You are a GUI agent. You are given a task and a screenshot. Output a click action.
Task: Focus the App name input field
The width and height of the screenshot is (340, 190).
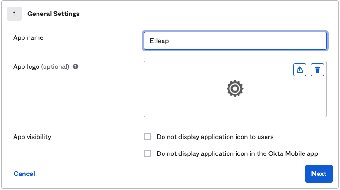coord(235,41)
